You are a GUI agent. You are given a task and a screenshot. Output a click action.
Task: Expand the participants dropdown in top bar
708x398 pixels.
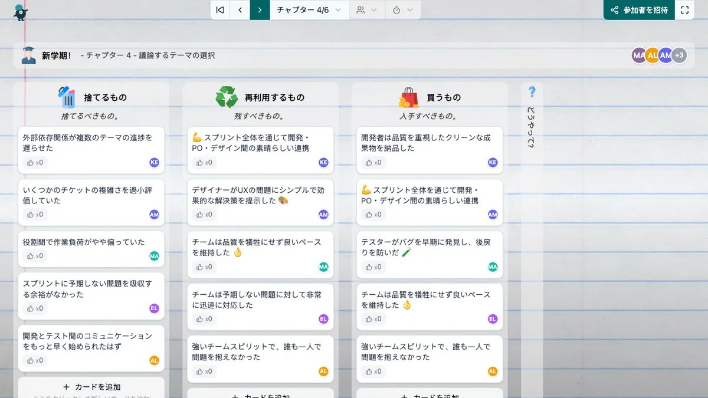[x=366, y=10]
